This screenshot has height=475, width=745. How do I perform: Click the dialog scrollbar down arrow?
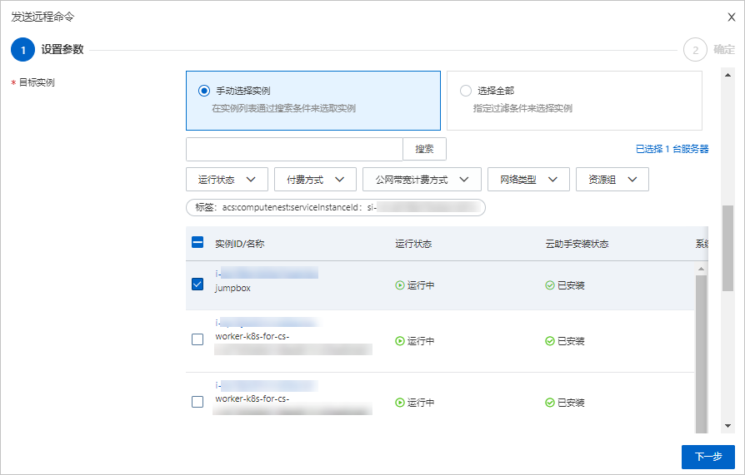point(727,426)
